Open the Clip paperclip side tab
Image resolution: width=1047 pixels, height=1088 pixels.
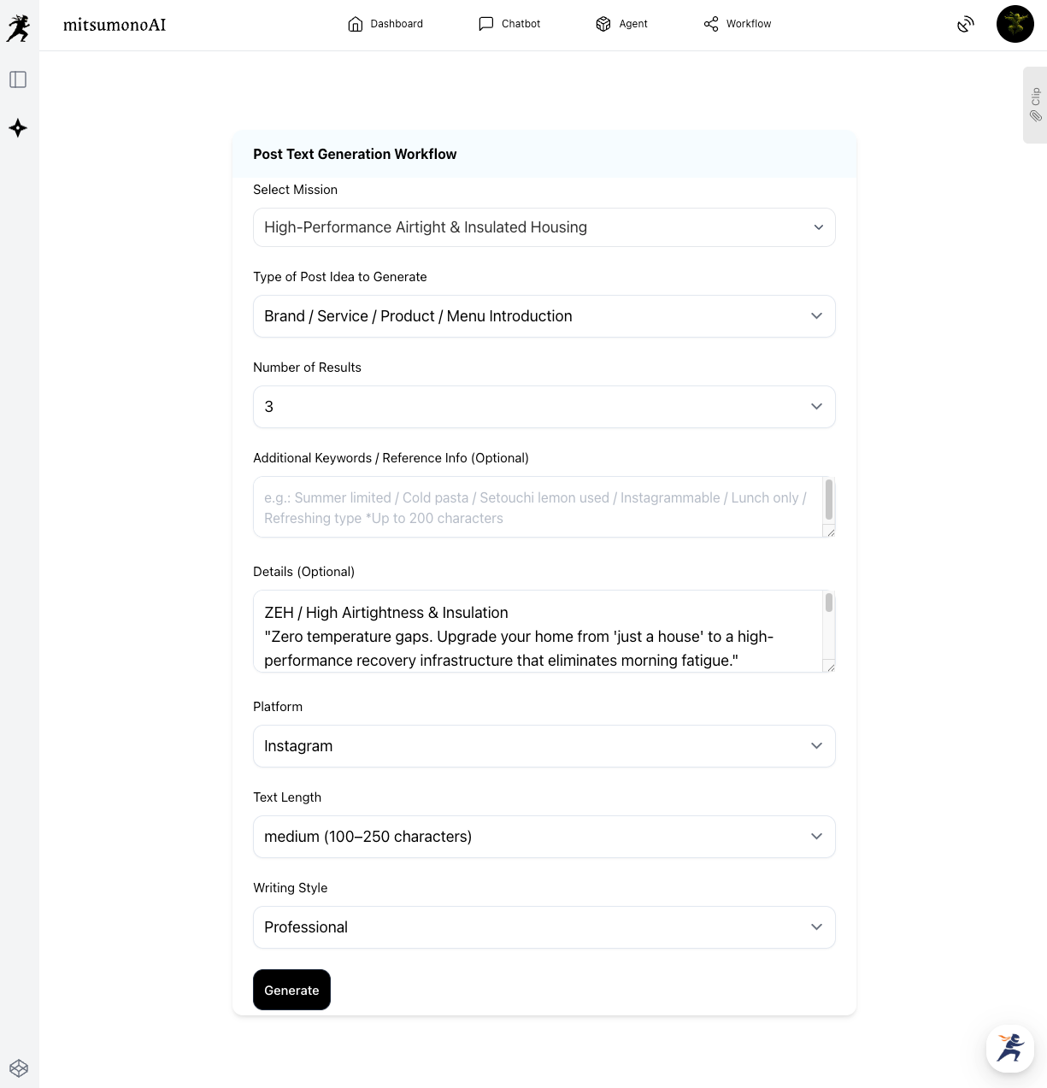pos(1035,105)
